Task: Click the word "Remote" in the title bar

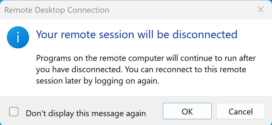Action: tap(17, 10)
